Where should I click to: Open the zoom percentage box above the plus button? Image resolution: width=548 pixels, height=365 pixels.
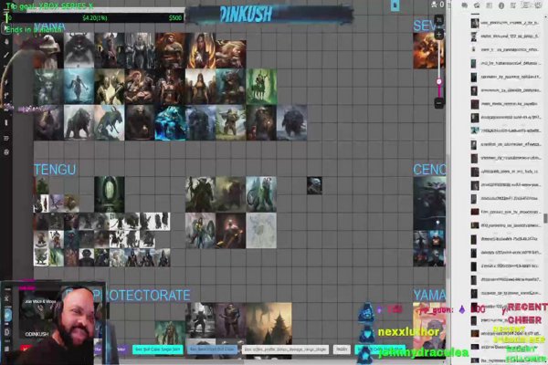tap(439, 20)
